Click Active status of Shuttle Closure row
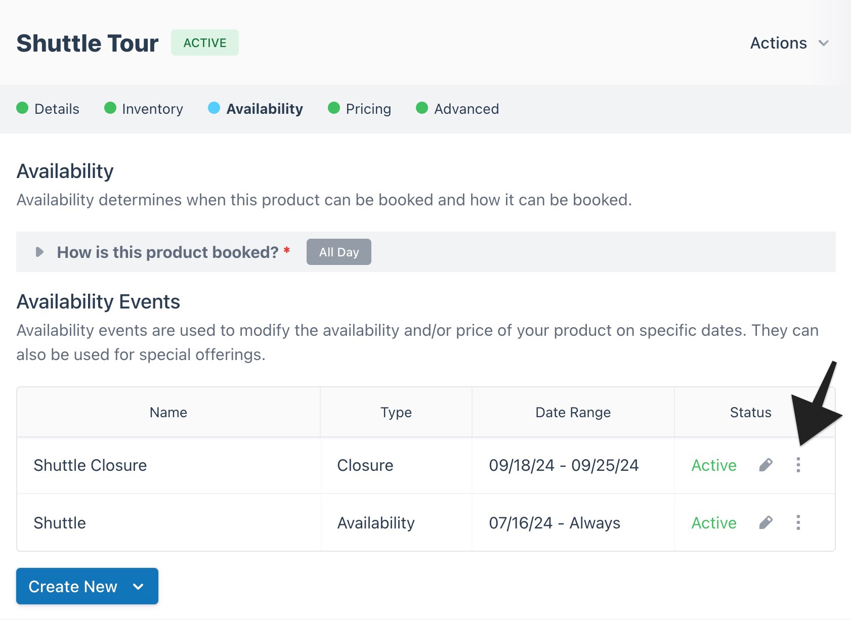Image resolution: width=851 pixels, height=620 pixels. 714,465
